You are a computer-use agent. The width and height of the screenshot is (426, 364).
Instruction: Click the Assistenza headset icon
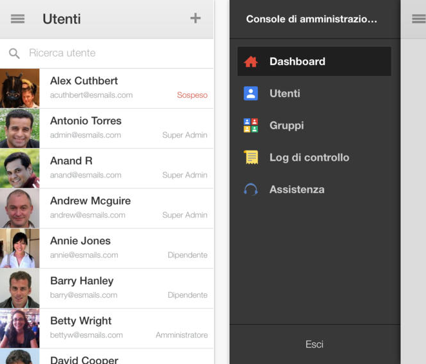[251, 189]
